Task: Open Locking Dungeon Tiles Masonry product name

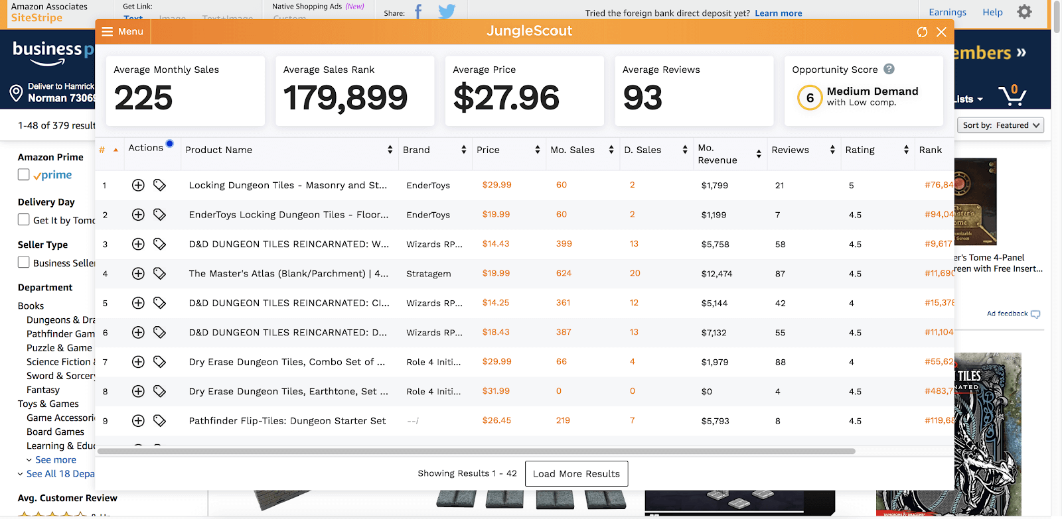Action: 287,185
